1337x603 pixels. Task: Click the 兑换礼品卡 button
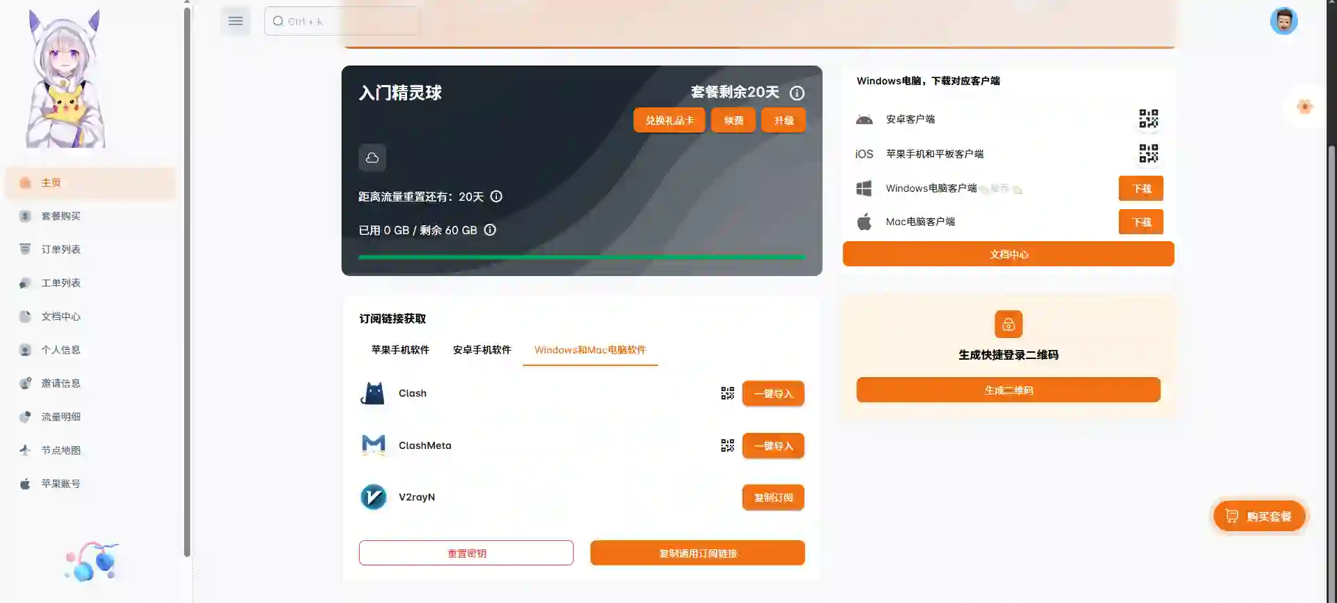669,120
